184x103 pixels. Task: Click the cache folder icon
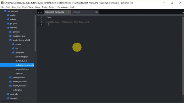(8, 15)
